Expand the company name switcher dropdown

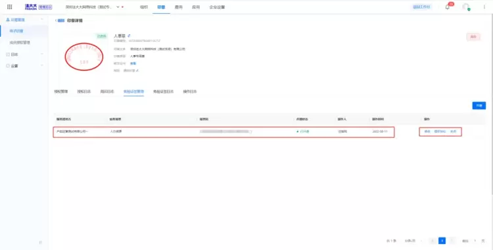[118, 7]
